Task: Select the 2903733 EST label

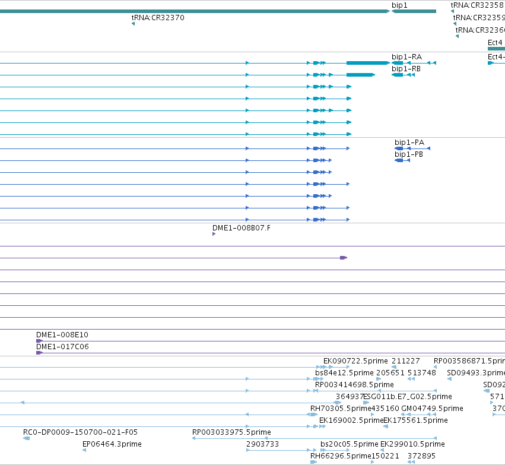Action: click(x=262, y=444)
